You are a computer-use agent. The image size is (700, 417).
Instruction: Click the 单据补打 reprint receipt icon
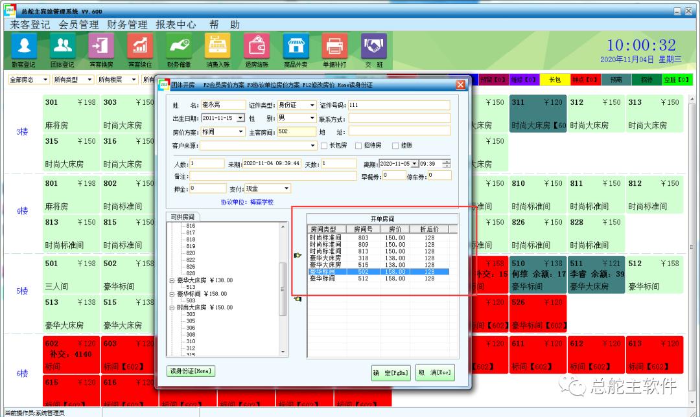coord(336,45)
